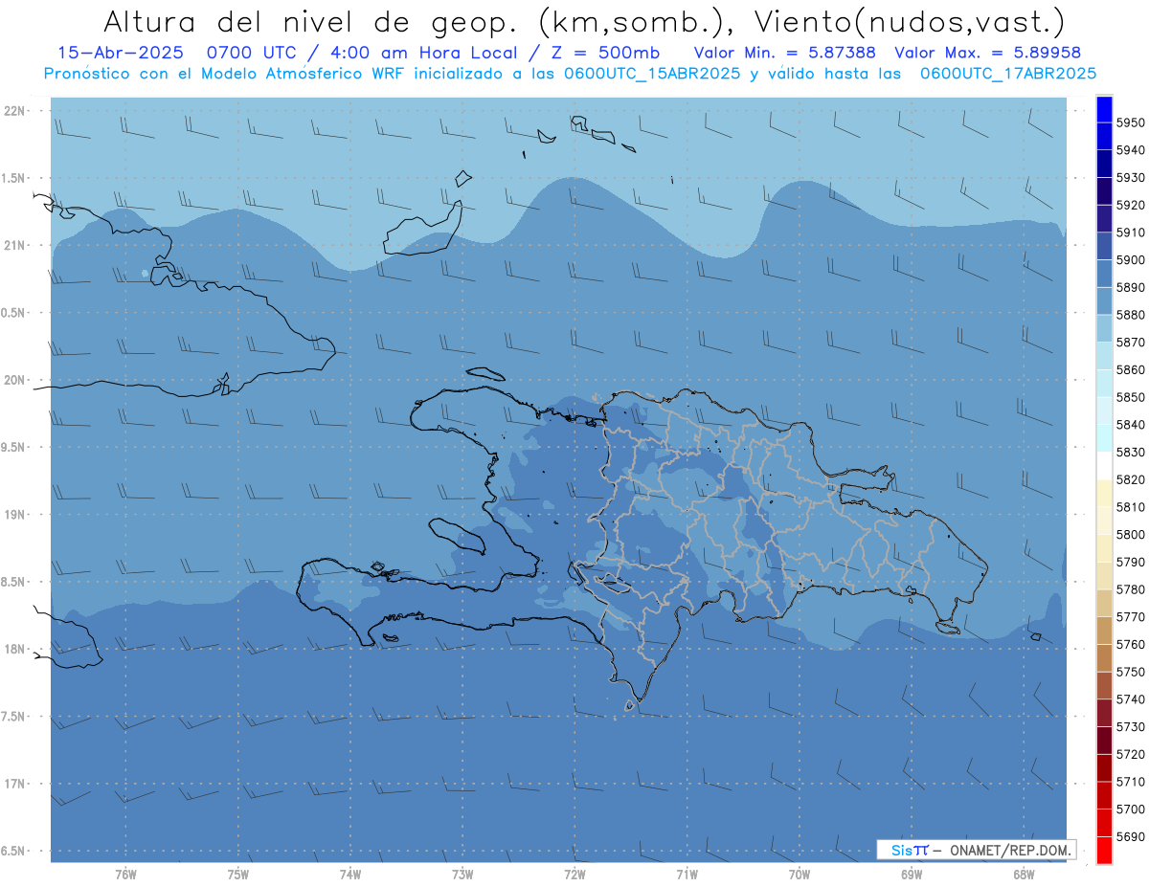Click the longitude label '69W'
The height and width of the screenshot is (887, 1149).
[912, 874]
